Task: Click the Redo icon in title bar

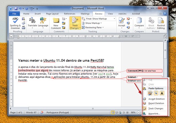Action: (x=27, y=9)
